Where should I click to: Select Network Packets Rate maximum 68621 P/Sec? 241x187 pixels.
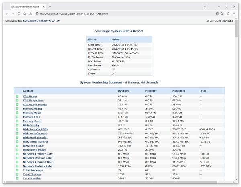coord(180,166)
